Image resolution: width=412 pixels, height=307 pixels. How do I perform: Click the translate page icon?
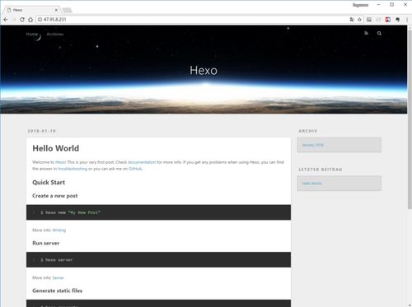(x=352, y=20)
